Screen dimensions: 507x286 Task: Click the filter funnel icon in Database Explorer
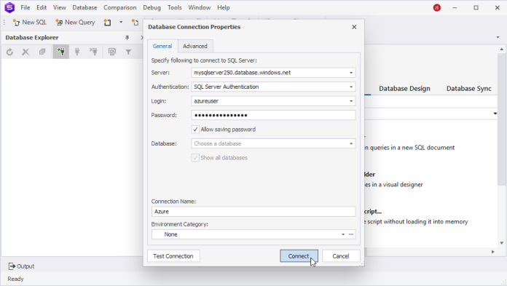(x=128, y=52)
